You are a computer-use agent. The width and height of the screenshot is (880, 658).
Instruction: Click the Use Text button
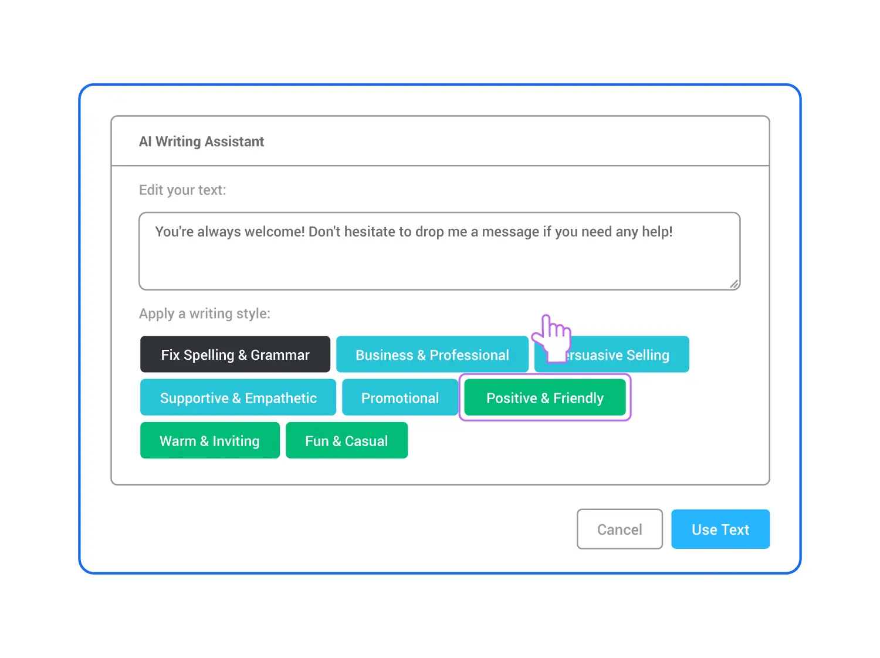pos(720,529)
